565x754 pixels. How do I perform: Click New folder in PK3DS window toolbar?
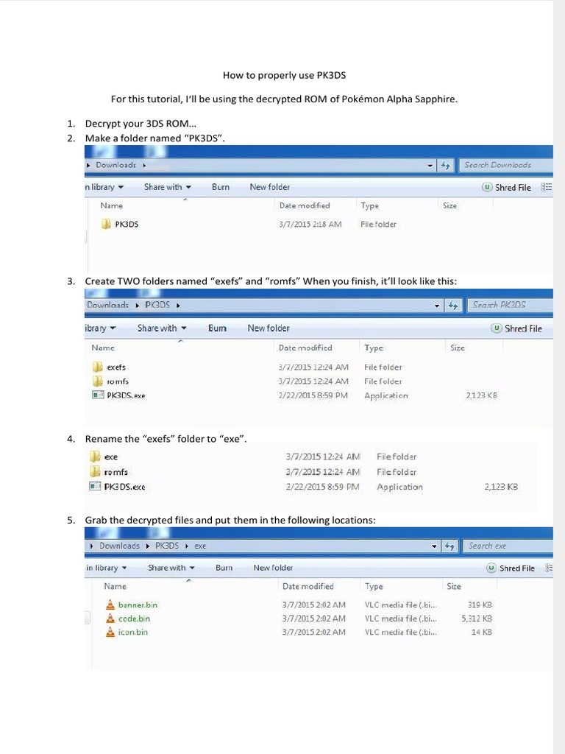tap(269, 328)
